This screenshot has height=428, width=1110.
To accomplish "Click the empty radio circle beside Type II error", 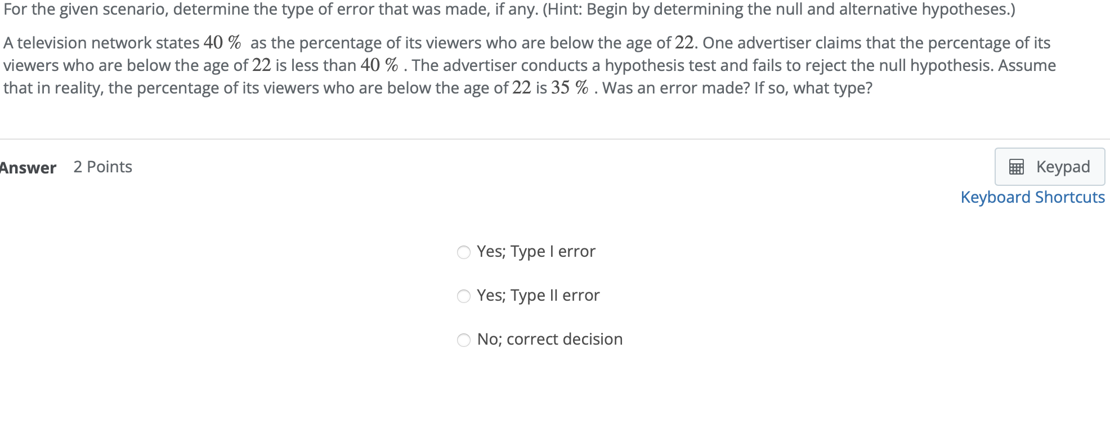I will (x=464, y=296).
